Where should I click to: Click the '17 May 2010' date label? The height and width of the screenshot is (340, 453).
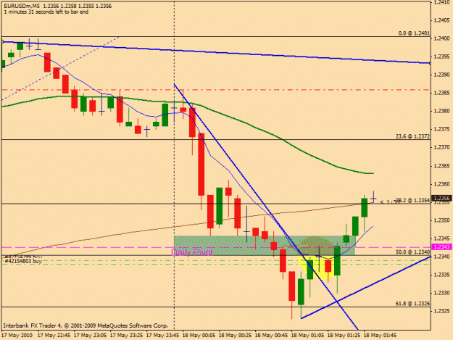tap(17, 336)
